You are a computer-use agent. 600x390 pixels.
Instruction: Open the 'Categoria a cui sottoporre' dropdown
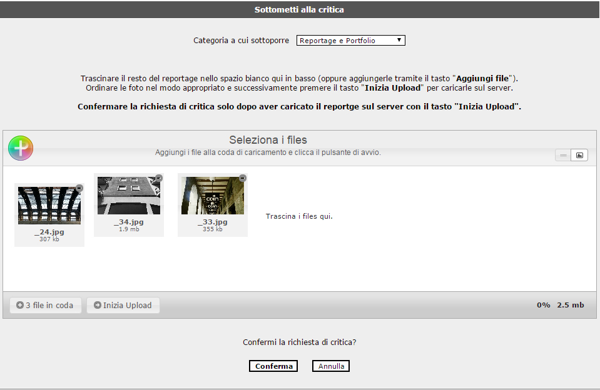(350, 41)
